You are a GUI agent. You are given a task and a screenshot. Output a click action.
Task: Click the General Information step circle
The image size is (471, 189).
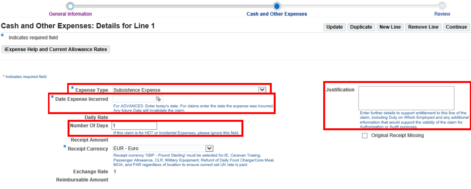[70, 6]
